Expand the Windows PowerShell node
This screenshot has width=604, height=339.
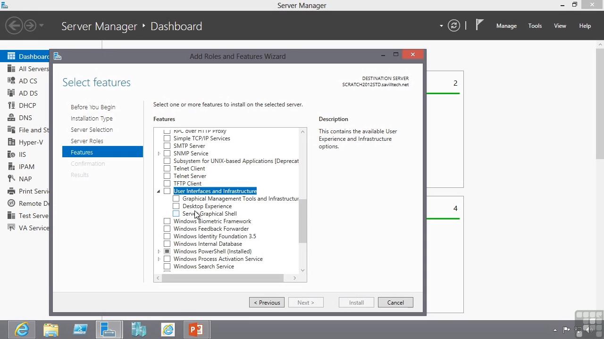click(x=159, y=251)
